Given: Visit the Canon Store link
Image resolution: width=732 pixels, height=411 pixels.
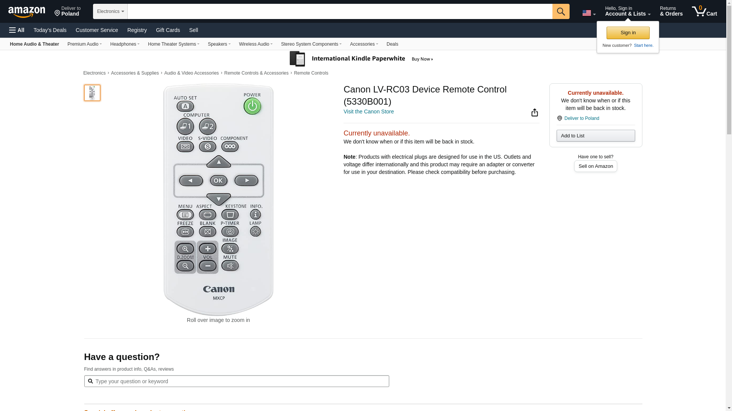Looking at the screenshot, I should click(x=368, y=112).
